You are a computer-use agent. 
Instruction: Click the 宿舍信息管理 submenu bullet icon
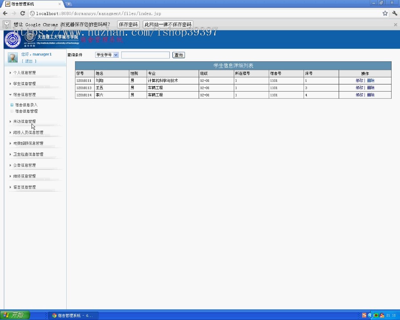[12, 111]
